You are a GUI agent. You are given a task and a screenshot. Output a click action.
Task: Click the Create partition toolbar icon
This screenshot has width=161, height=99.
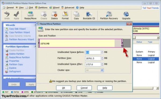pyautogui.click(x=44, y=15)
